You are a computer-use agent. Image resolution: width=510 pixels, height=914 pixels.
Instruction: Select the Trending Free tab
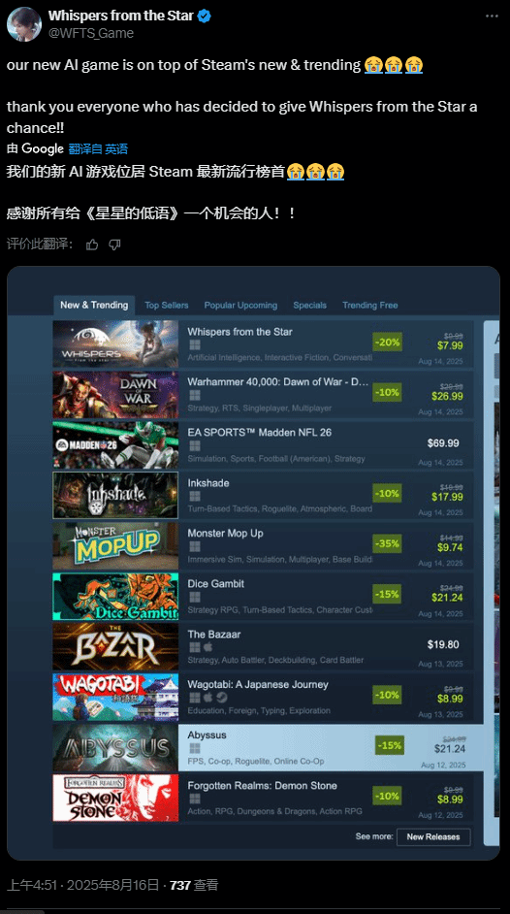click(x=370, y=305)
